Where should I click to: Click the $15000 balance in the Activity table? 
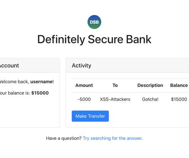[179, 99]
